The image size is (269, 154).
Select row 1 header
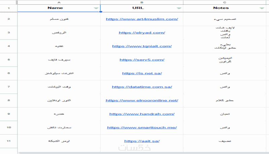pos(9,8)
